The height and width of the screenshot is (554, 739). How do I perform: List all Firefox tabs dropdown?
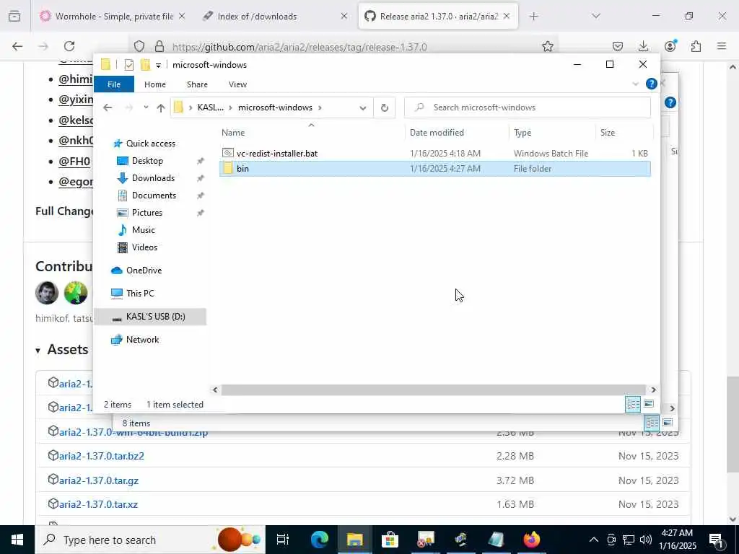(595, 17)
